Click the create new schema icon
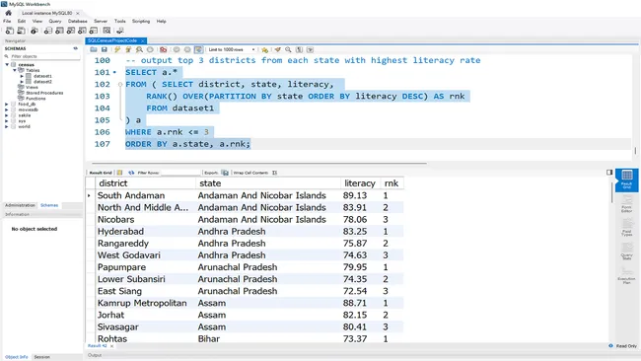The image size is (641, 361). pos(48,31)
